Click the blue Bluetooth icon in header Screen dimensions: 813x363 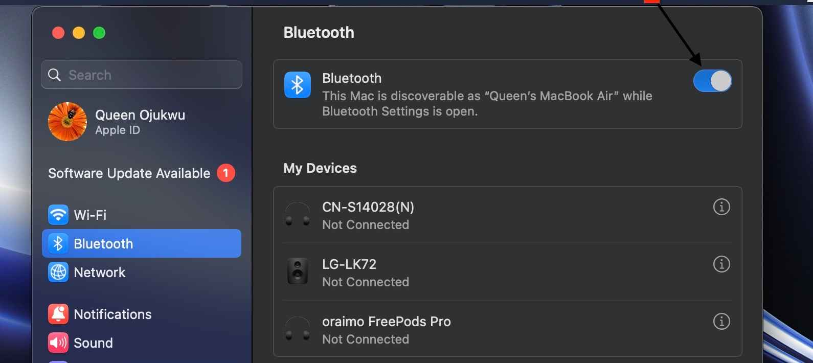tap(298, 85)
